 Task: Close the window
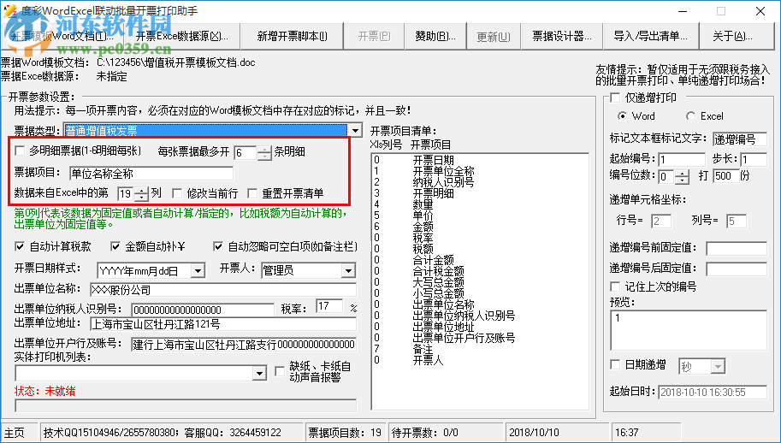tap(760, 11)
